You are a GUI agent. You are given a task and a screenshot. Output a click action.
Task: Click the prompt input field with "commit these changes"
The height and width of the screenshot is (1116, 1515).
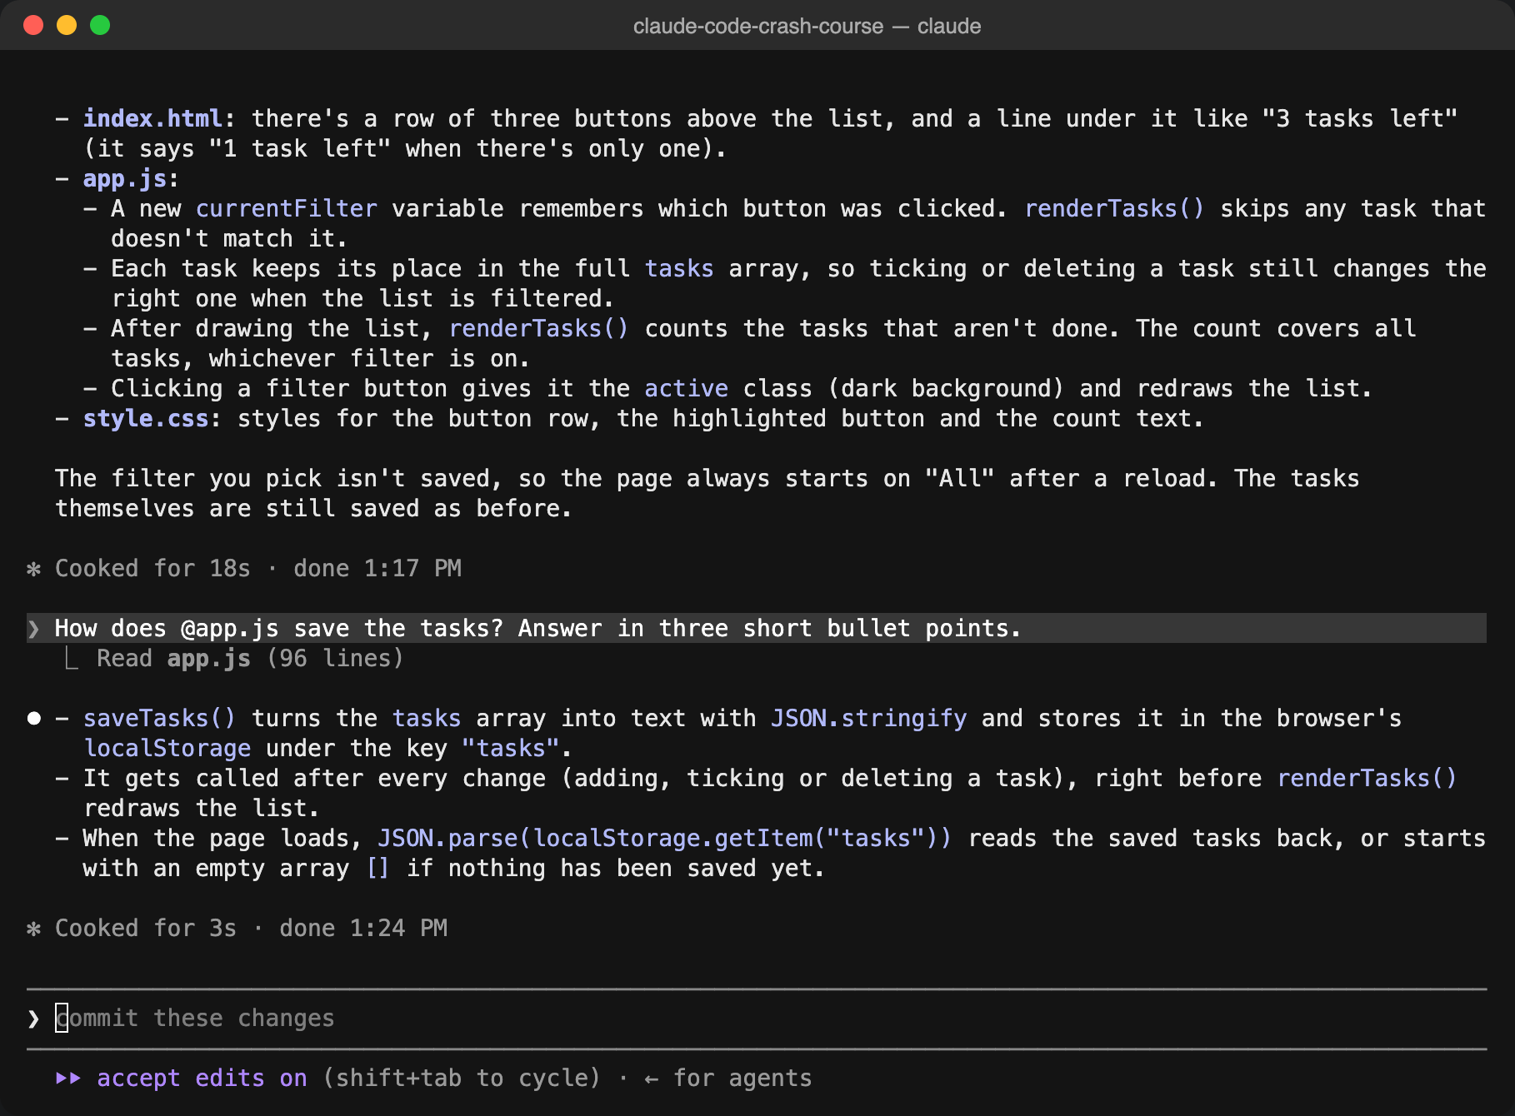(x=757, y=1018)
